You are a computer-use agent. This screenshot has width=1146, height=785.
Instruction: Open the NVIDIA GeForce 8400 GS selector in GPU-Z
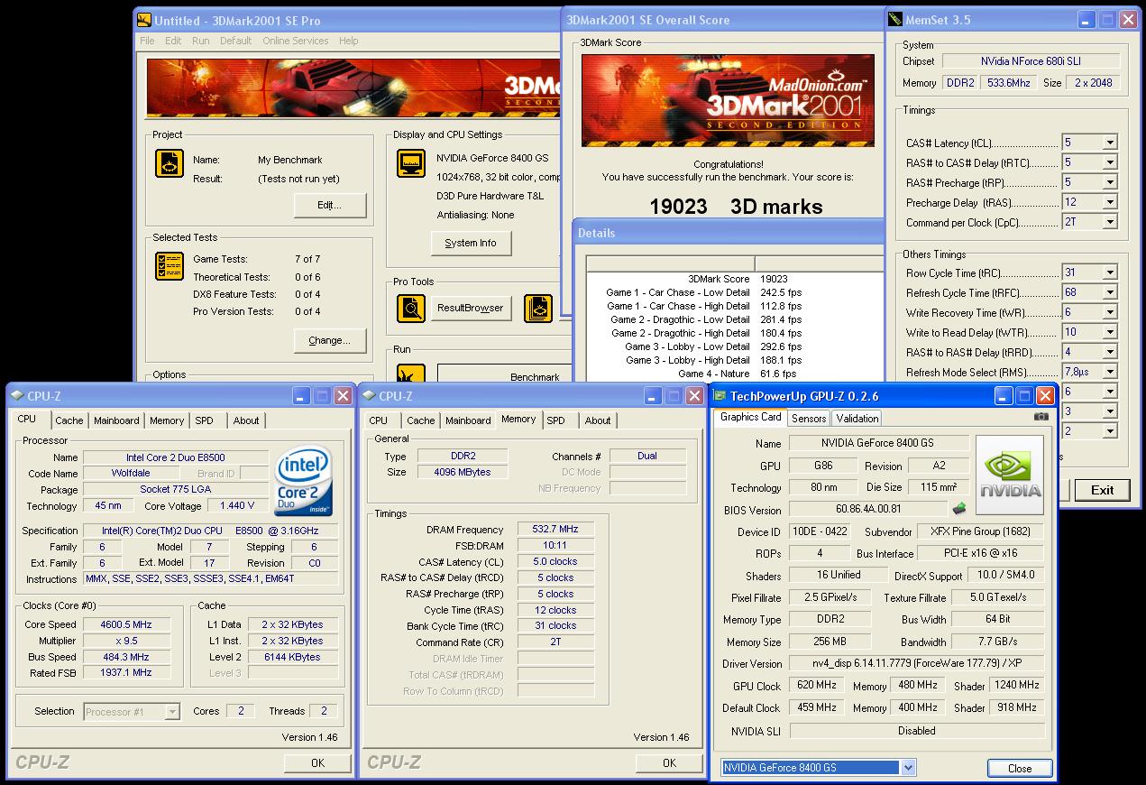tap(908, 768)
